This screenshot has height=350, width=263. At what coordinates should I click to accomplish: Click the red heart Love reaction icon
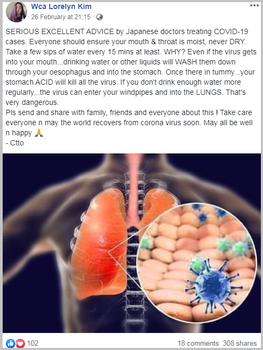click(20, 343)
